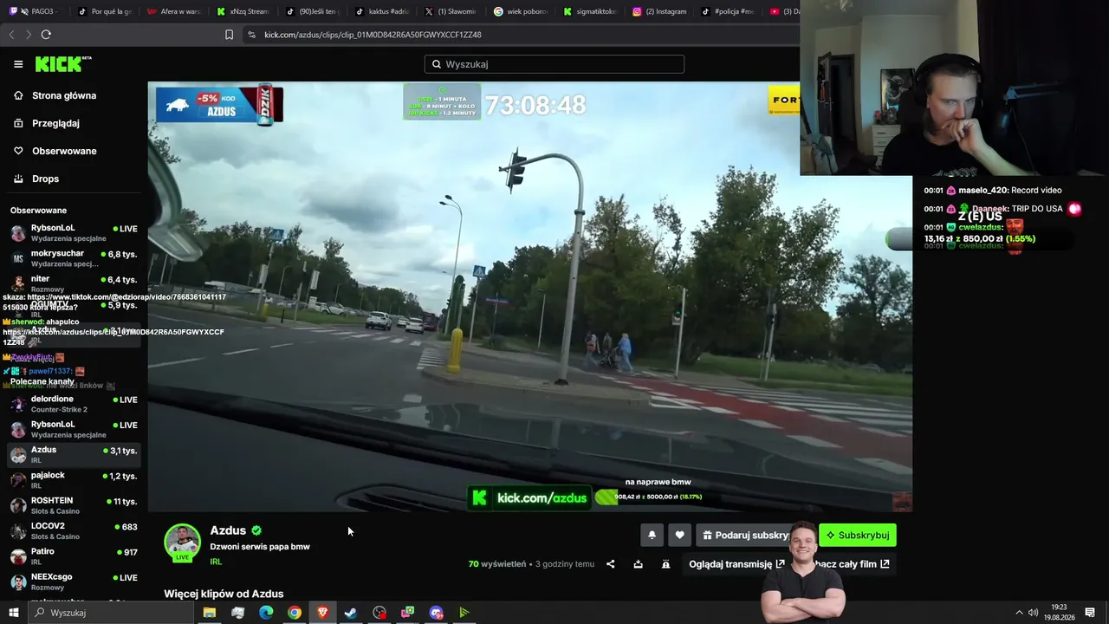This screenshot has height=624, width=1109.
Task: Open Microsoft Edge from taskbar
Action: pos(266,613)
